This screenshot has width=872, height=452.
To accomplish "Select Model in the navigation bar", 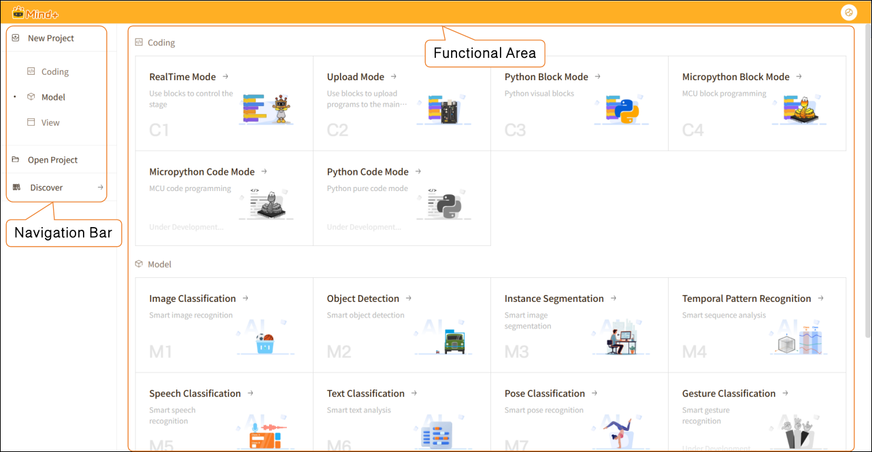I will [x=53, y=97].
